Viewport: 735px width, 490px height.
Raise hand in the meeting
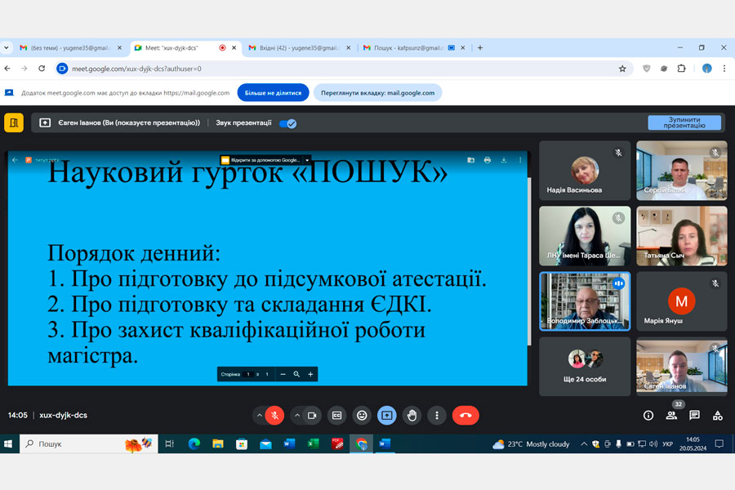tap(412, 416)
